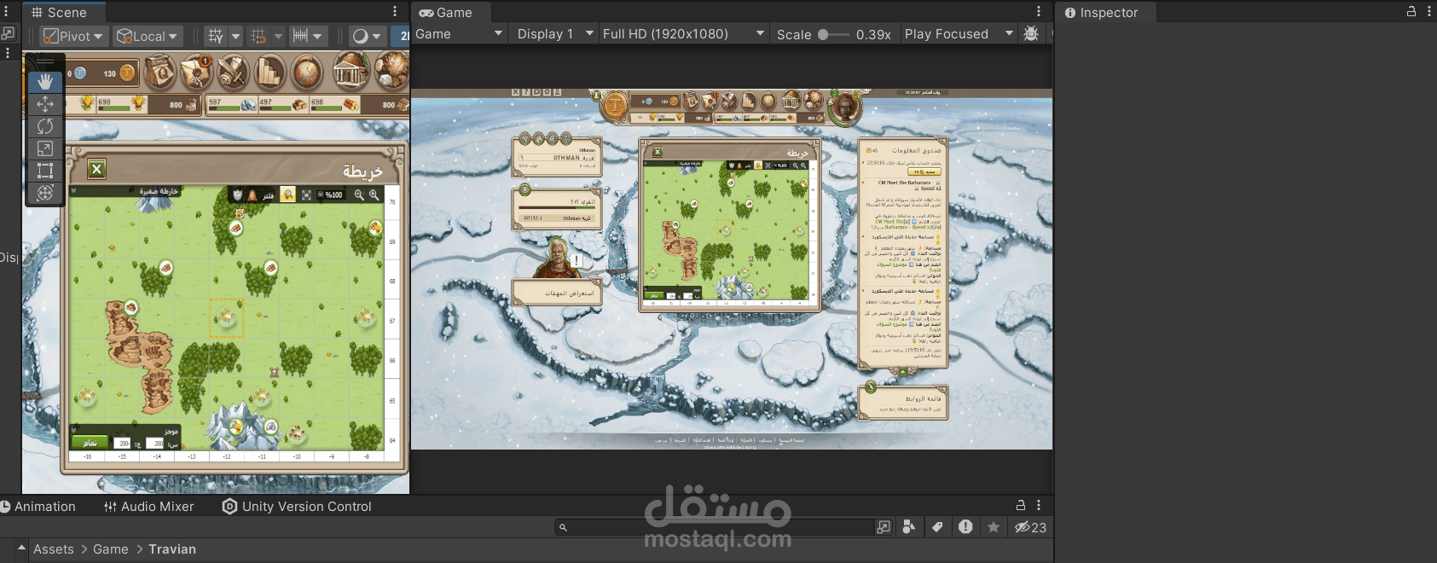Open the world map globe icon

[x=307, y=73]
